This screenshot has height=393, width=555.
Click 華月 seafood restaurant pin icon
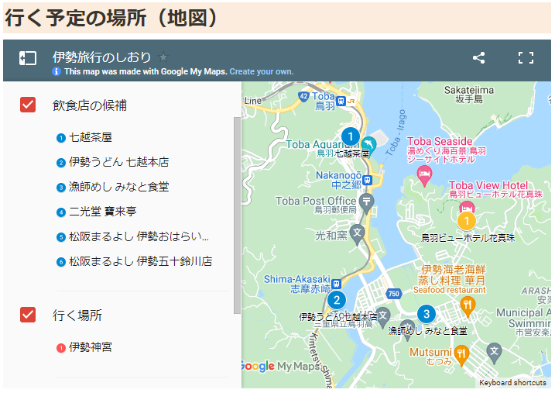[468, 306]
